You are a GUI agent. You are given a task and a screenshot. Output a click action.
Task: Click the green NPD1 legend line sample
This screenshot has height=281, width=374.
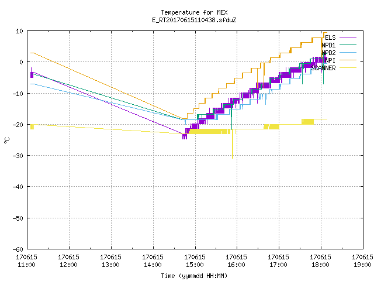348,45
